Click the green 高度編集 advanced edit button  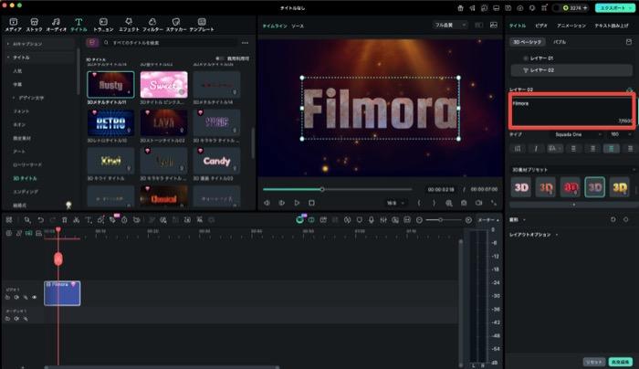(621, 362)
